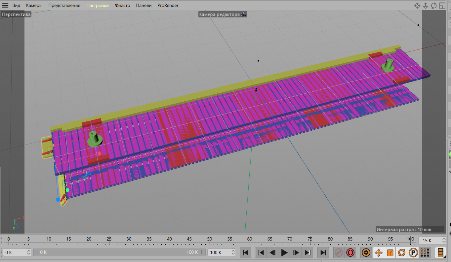Open the Камеры menu

click(34, 6)
